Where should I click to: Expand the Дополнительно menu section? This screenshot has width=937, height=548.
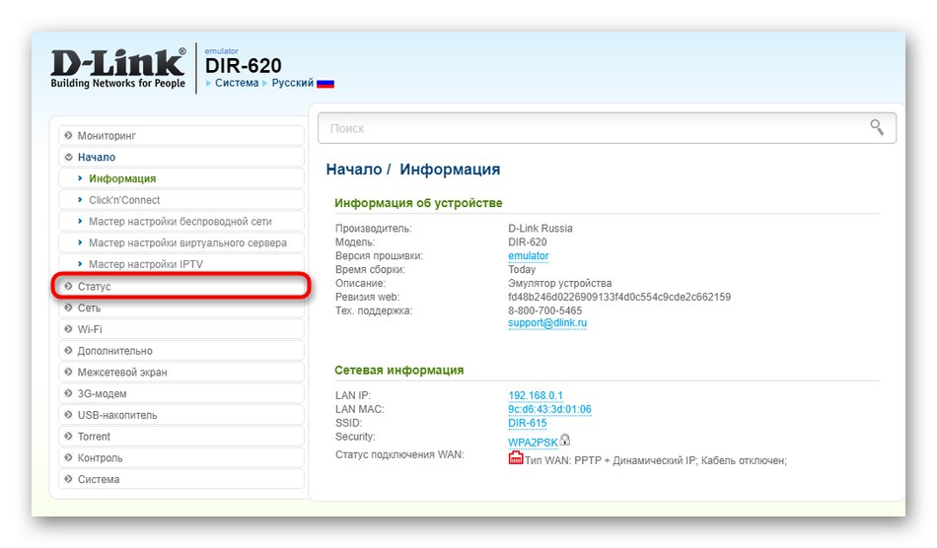click(181, 351)
